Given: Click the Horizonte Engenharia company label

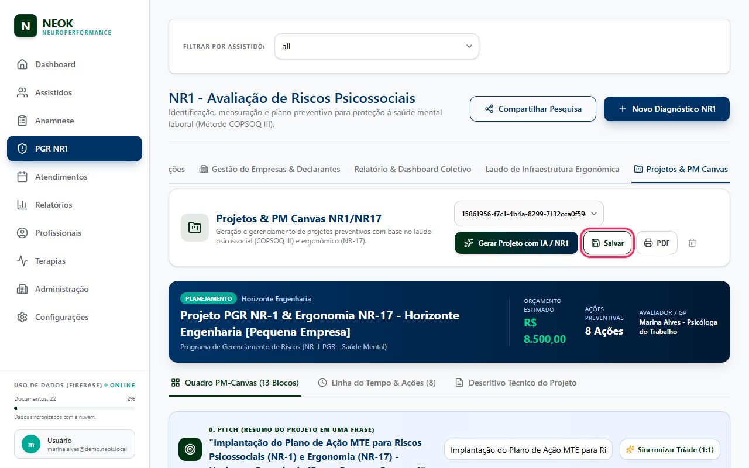Looking at the screenshot, I should pyautogui.click(x=276, y=298).
